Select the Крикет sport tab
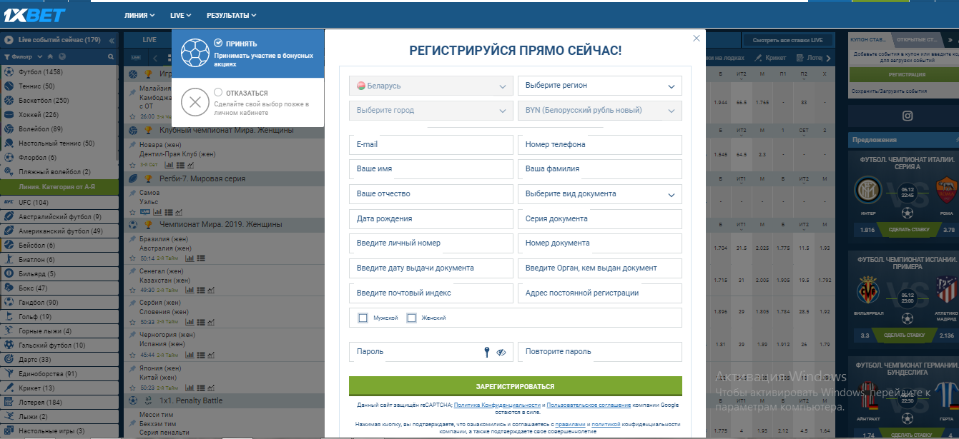The image size is (959, 439). (x=770, y=58)
